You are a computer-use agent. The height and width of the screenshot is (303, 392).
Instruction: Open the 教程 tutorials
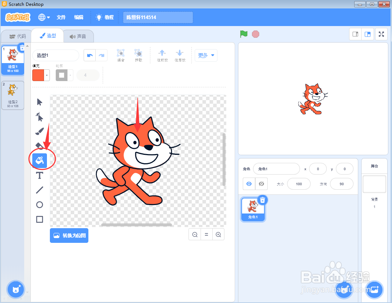pos(105,17)
